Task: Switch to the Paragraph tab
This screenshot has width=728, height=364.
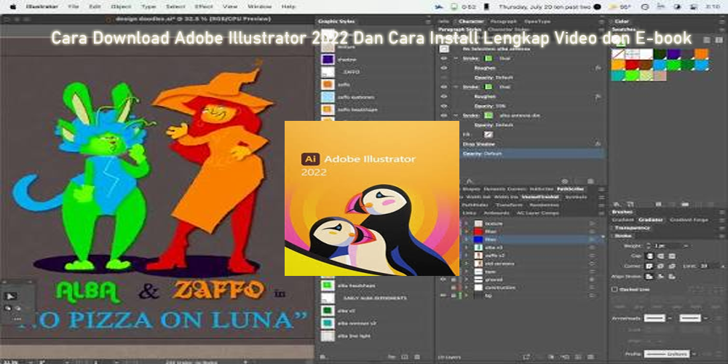Action: coord(503,21)
